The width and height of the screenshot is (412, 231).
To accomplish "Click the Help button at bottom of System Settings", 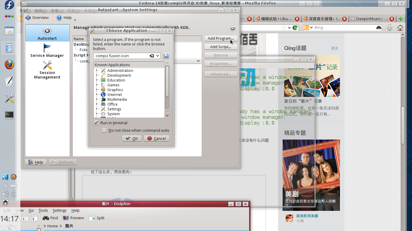I will tap(36, 162).
